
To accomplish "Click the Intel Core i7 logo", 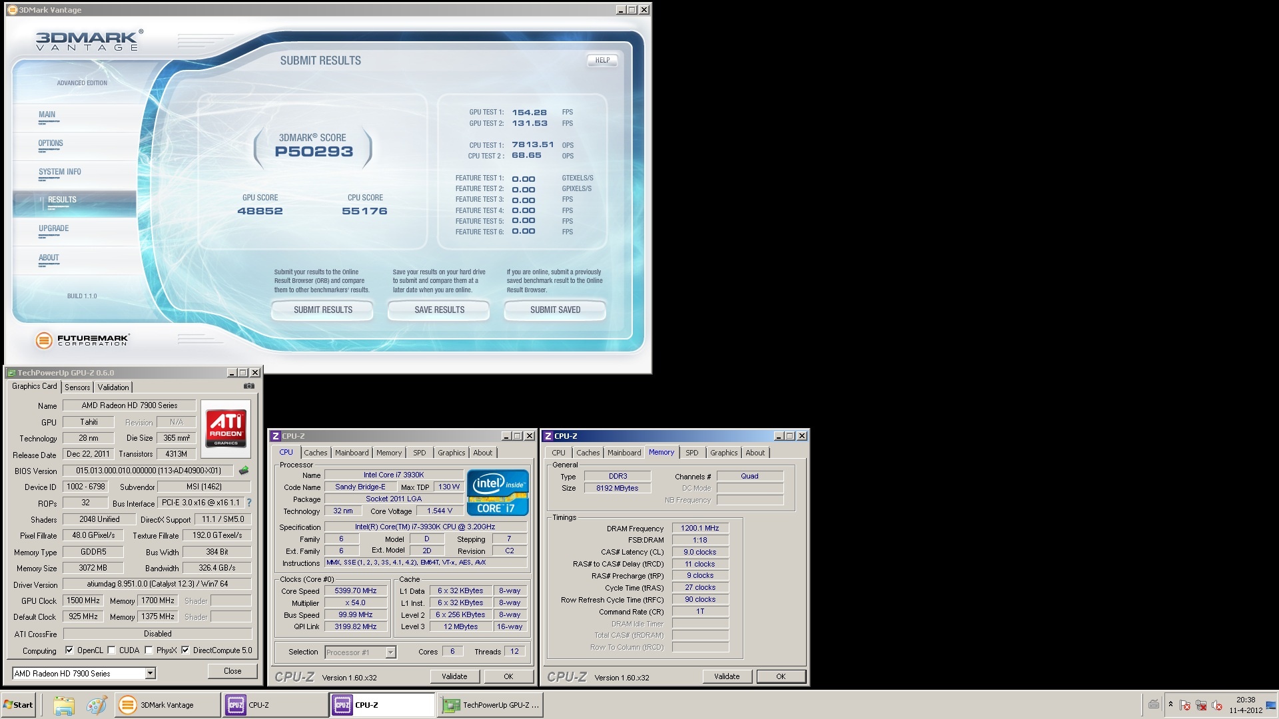I will (498, 493).
